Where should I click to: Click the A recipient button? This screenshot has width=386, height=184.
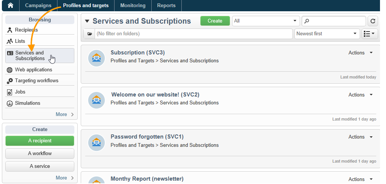pyautogui.click(x=40, y=141)
